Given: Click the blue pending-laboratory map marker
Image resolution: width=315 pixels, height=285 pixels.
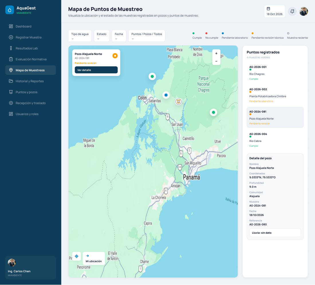Looking at the screenshot, I should click(166, 95).
